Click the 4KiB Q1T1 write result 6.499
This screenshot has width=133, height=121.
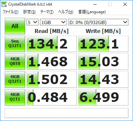(103, 97)
